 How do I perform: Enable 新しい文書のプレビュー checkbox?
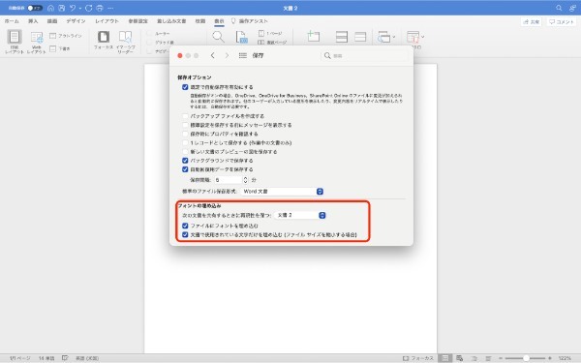click(x=185, y=152)
